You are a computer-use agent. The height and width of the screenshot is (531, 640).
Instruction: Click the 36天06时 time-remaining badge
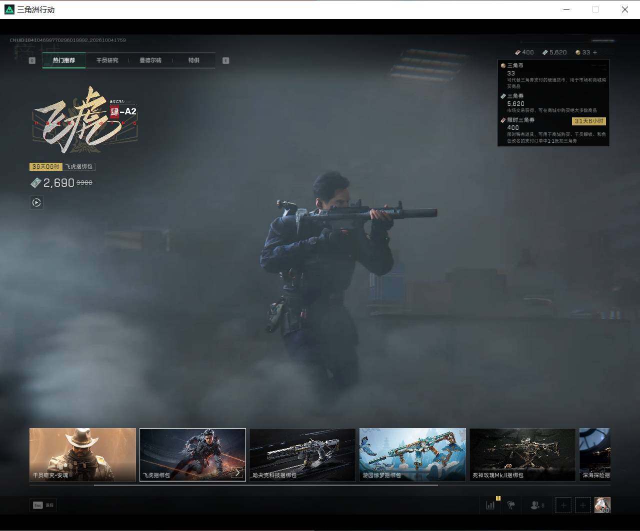[45, 166]
